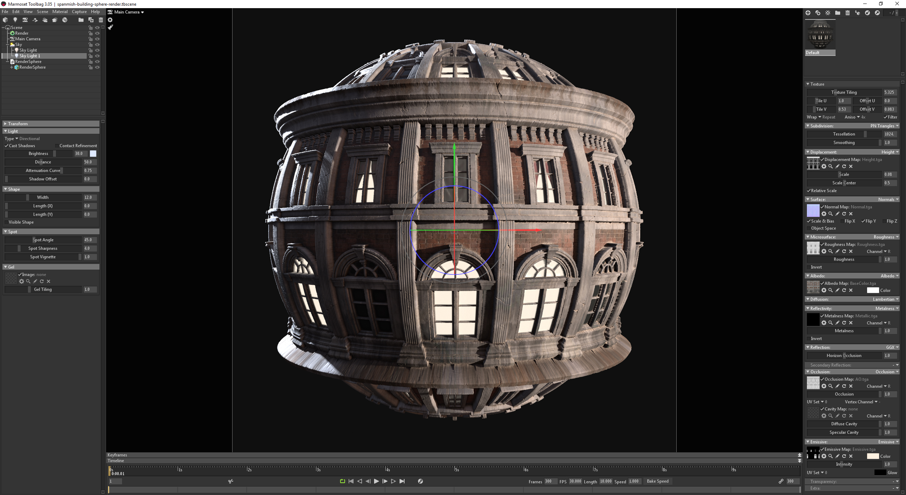906x495 pixels.
Task: Open the Scene menu
Action: tap(42, 12)
